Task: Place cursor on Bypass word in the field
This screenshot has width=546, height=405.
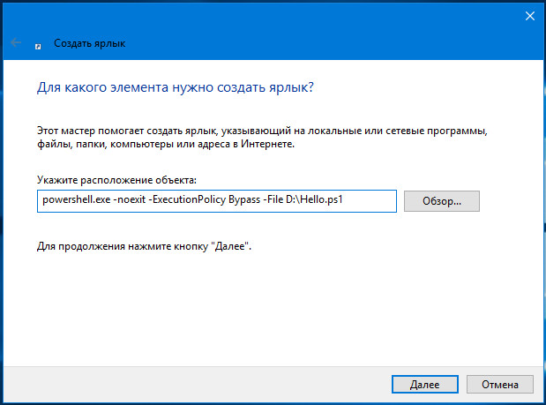Action: [x=244, y=200]
